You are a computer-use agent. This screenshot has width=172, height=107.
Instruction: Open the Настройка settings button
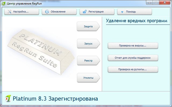click(21, 12)
